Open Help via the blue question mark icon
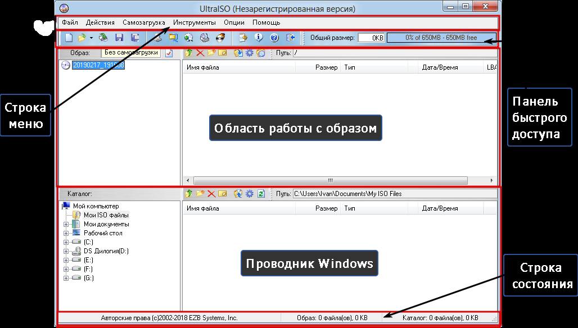Image resolution: width=578 pixels, height=328 pixels. (274, 38)
